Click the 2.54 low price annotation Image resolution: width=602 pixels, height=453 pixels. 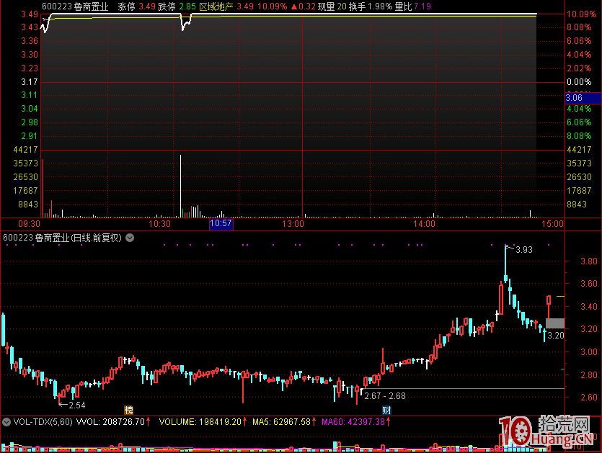coord(77,405)
